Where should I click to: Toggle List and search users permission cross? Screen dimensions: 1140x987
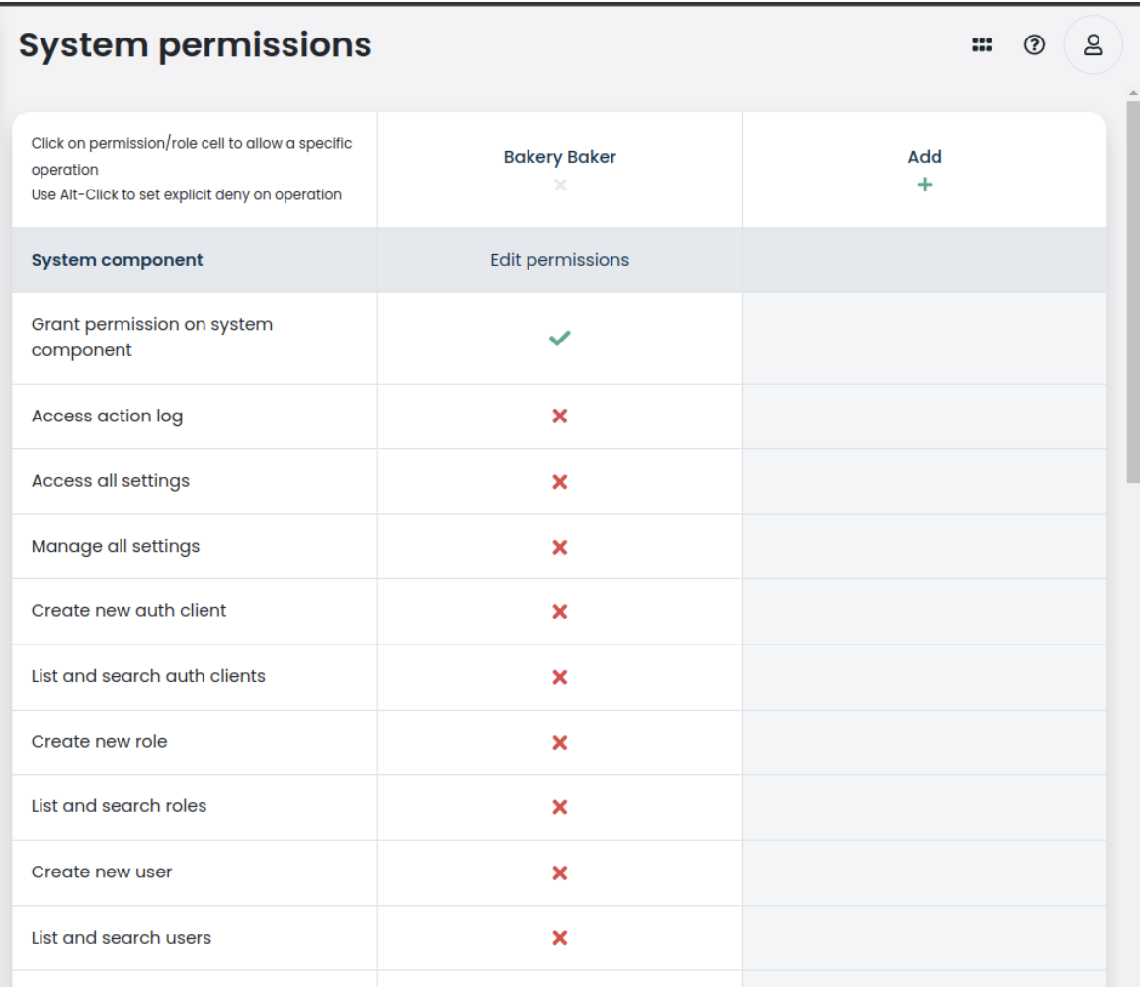(560, 938)
